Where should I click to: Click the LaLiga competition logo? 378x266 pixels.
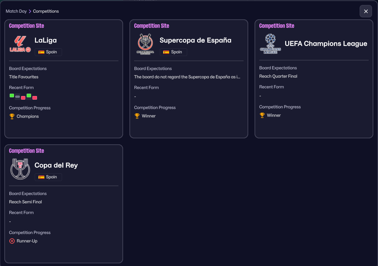click(20, 44)
